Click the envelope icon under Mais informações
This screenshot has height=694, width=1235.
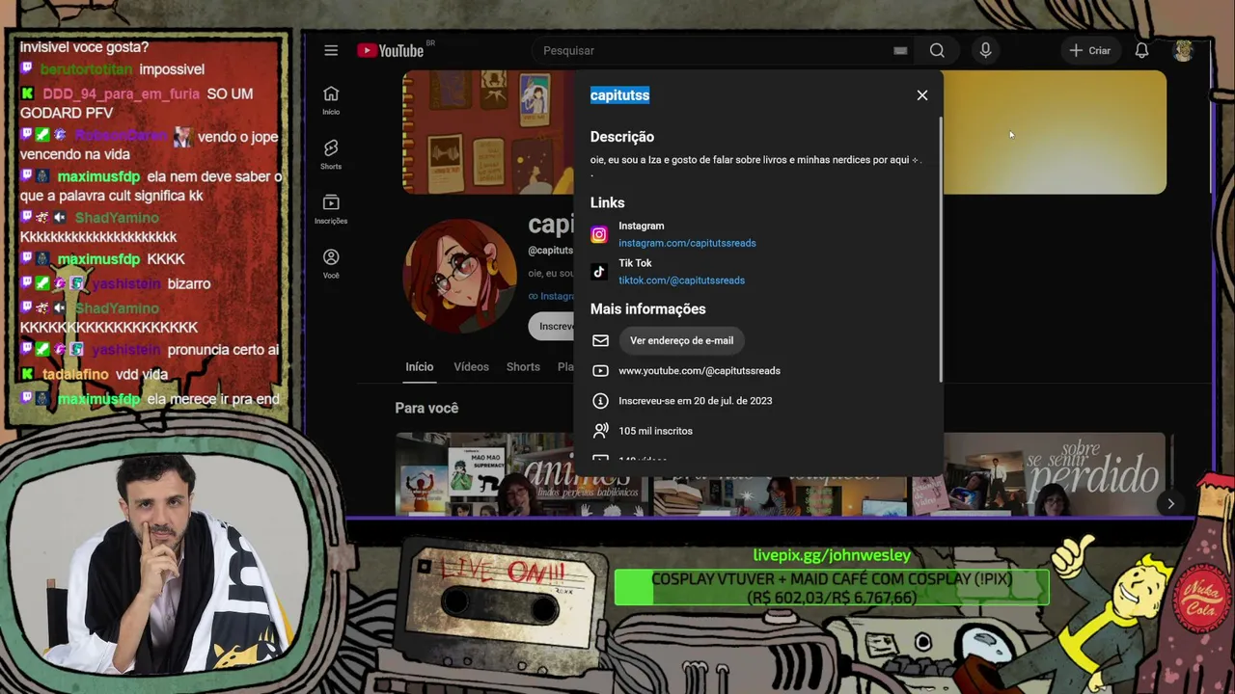coord(600,340)
